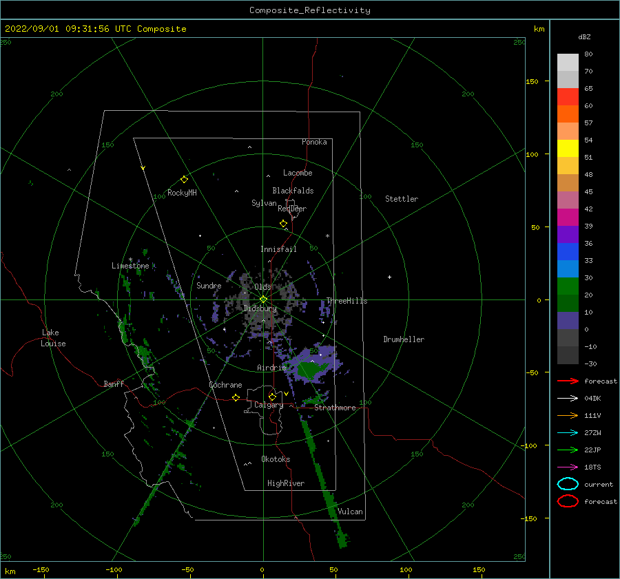The width and height of the screenshot is (620, 579).
Task: Click the Lake Louise label
Action: [53, 338]
